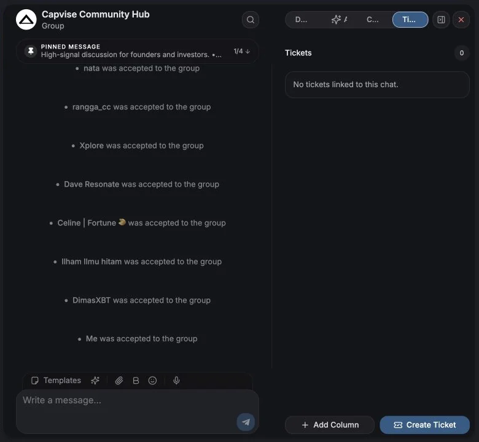Toggle the side panel layout icon

click(x=441, y=20)
